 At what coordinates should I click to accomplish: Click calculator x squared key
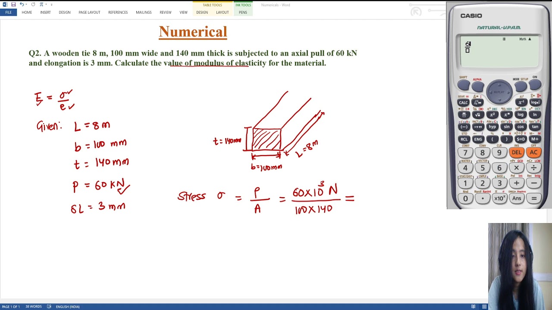492,115
